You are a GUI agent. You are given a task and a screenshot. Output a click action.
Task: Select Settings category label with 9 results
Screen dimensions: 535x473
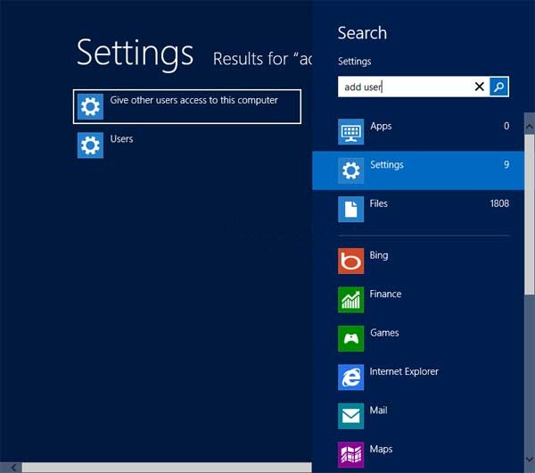(x=387, y=164)
